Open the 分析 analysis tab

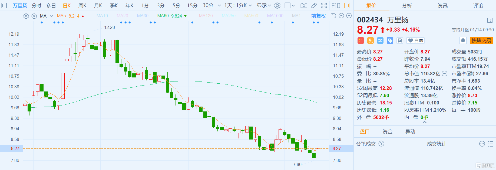pos(407,5)
